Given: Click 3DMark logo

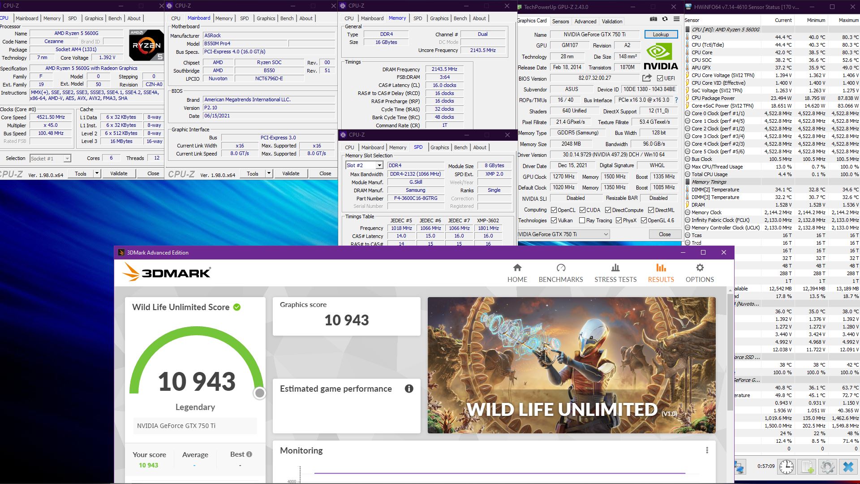Looking at the screenshot, I should (166, 272).
